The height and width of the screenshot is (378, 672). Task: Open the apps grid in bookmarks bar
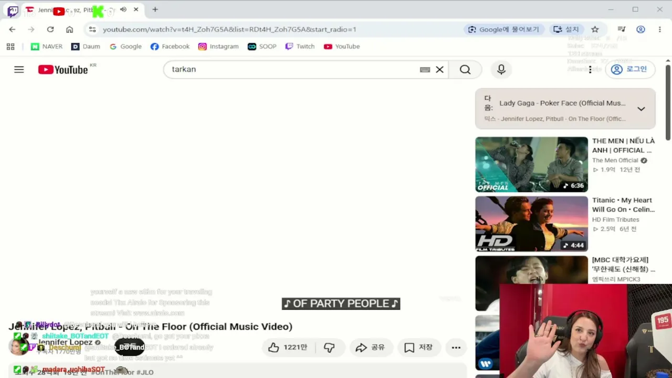pos(10,47)
